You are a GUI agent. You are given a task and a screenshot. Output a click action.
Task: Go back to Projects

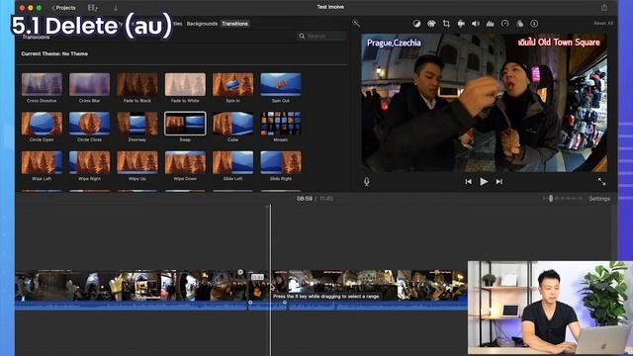tap(63, 8)
